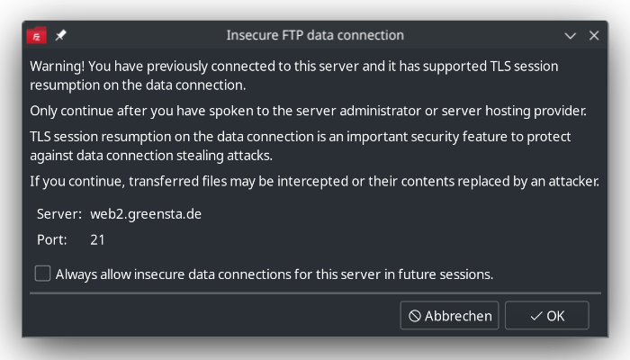
Task: Click the 'Warning! You have previously connected' paragraph
Action: [294, 76]
